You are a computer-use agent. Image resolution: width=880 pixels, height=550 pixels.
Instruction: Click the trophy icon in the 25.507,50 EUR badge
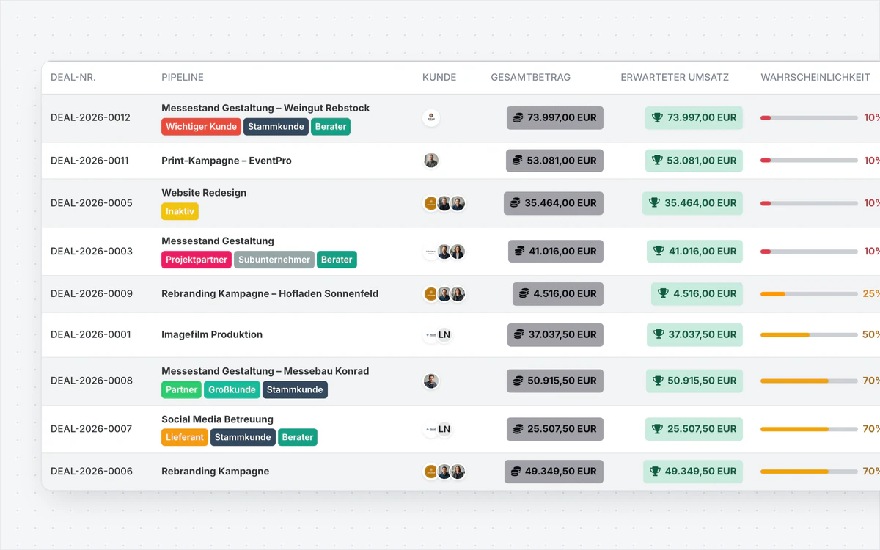[x=657, y=429]
